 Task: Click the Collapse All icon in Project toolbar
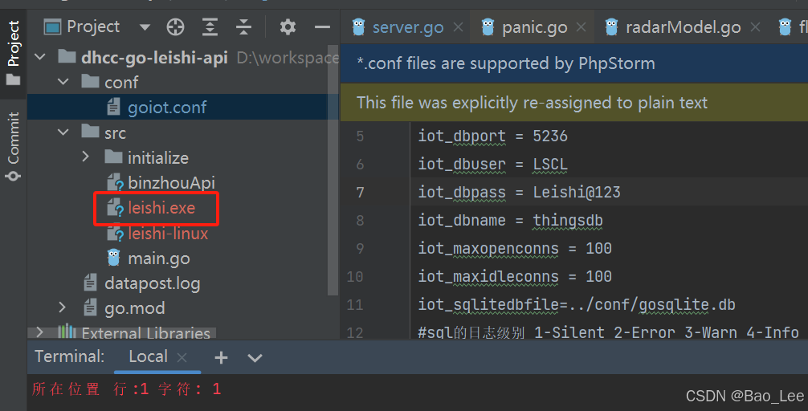(x=243, y=26)
